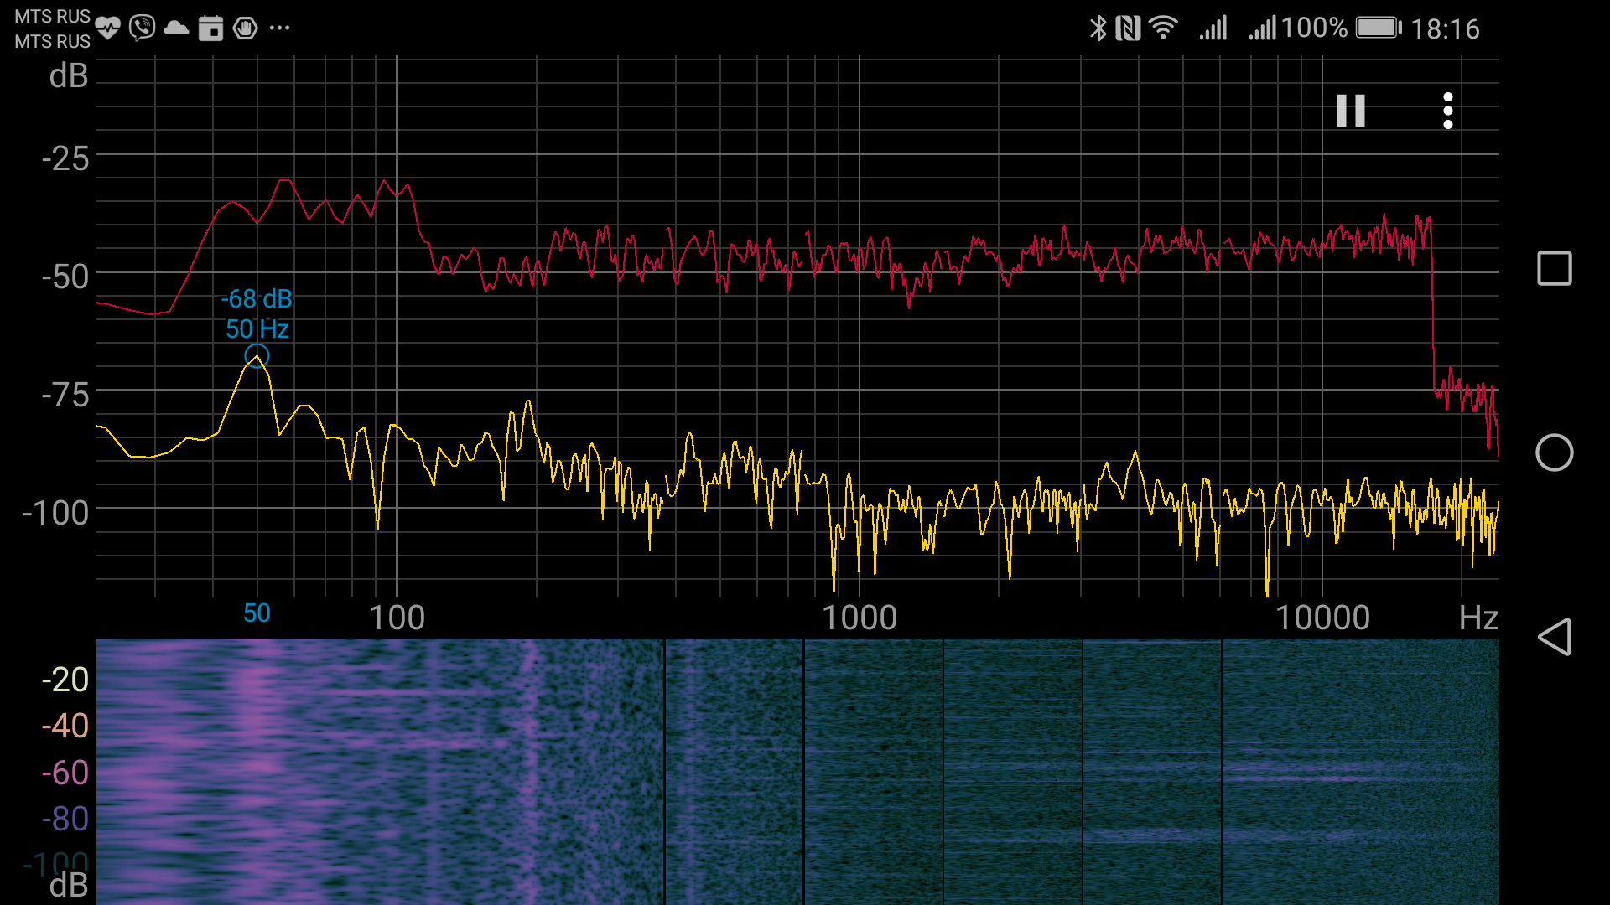Image resolution: width=1610 pixels, height=905 pixels.
Task: Tap the Viber notification icon
Action: coord(143,28)
